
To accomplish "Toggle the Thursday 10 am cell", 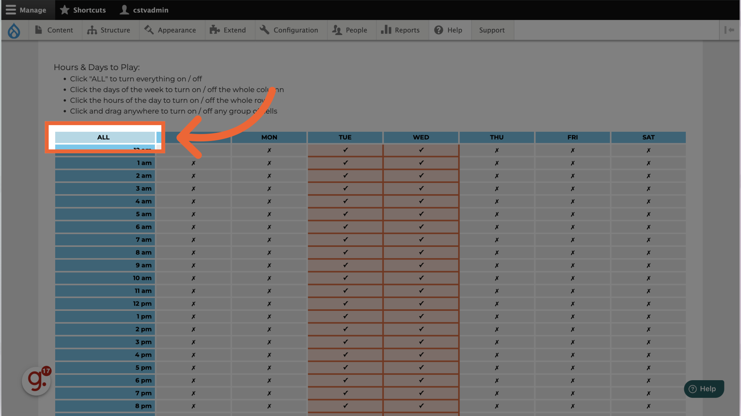I will (497, 278).
